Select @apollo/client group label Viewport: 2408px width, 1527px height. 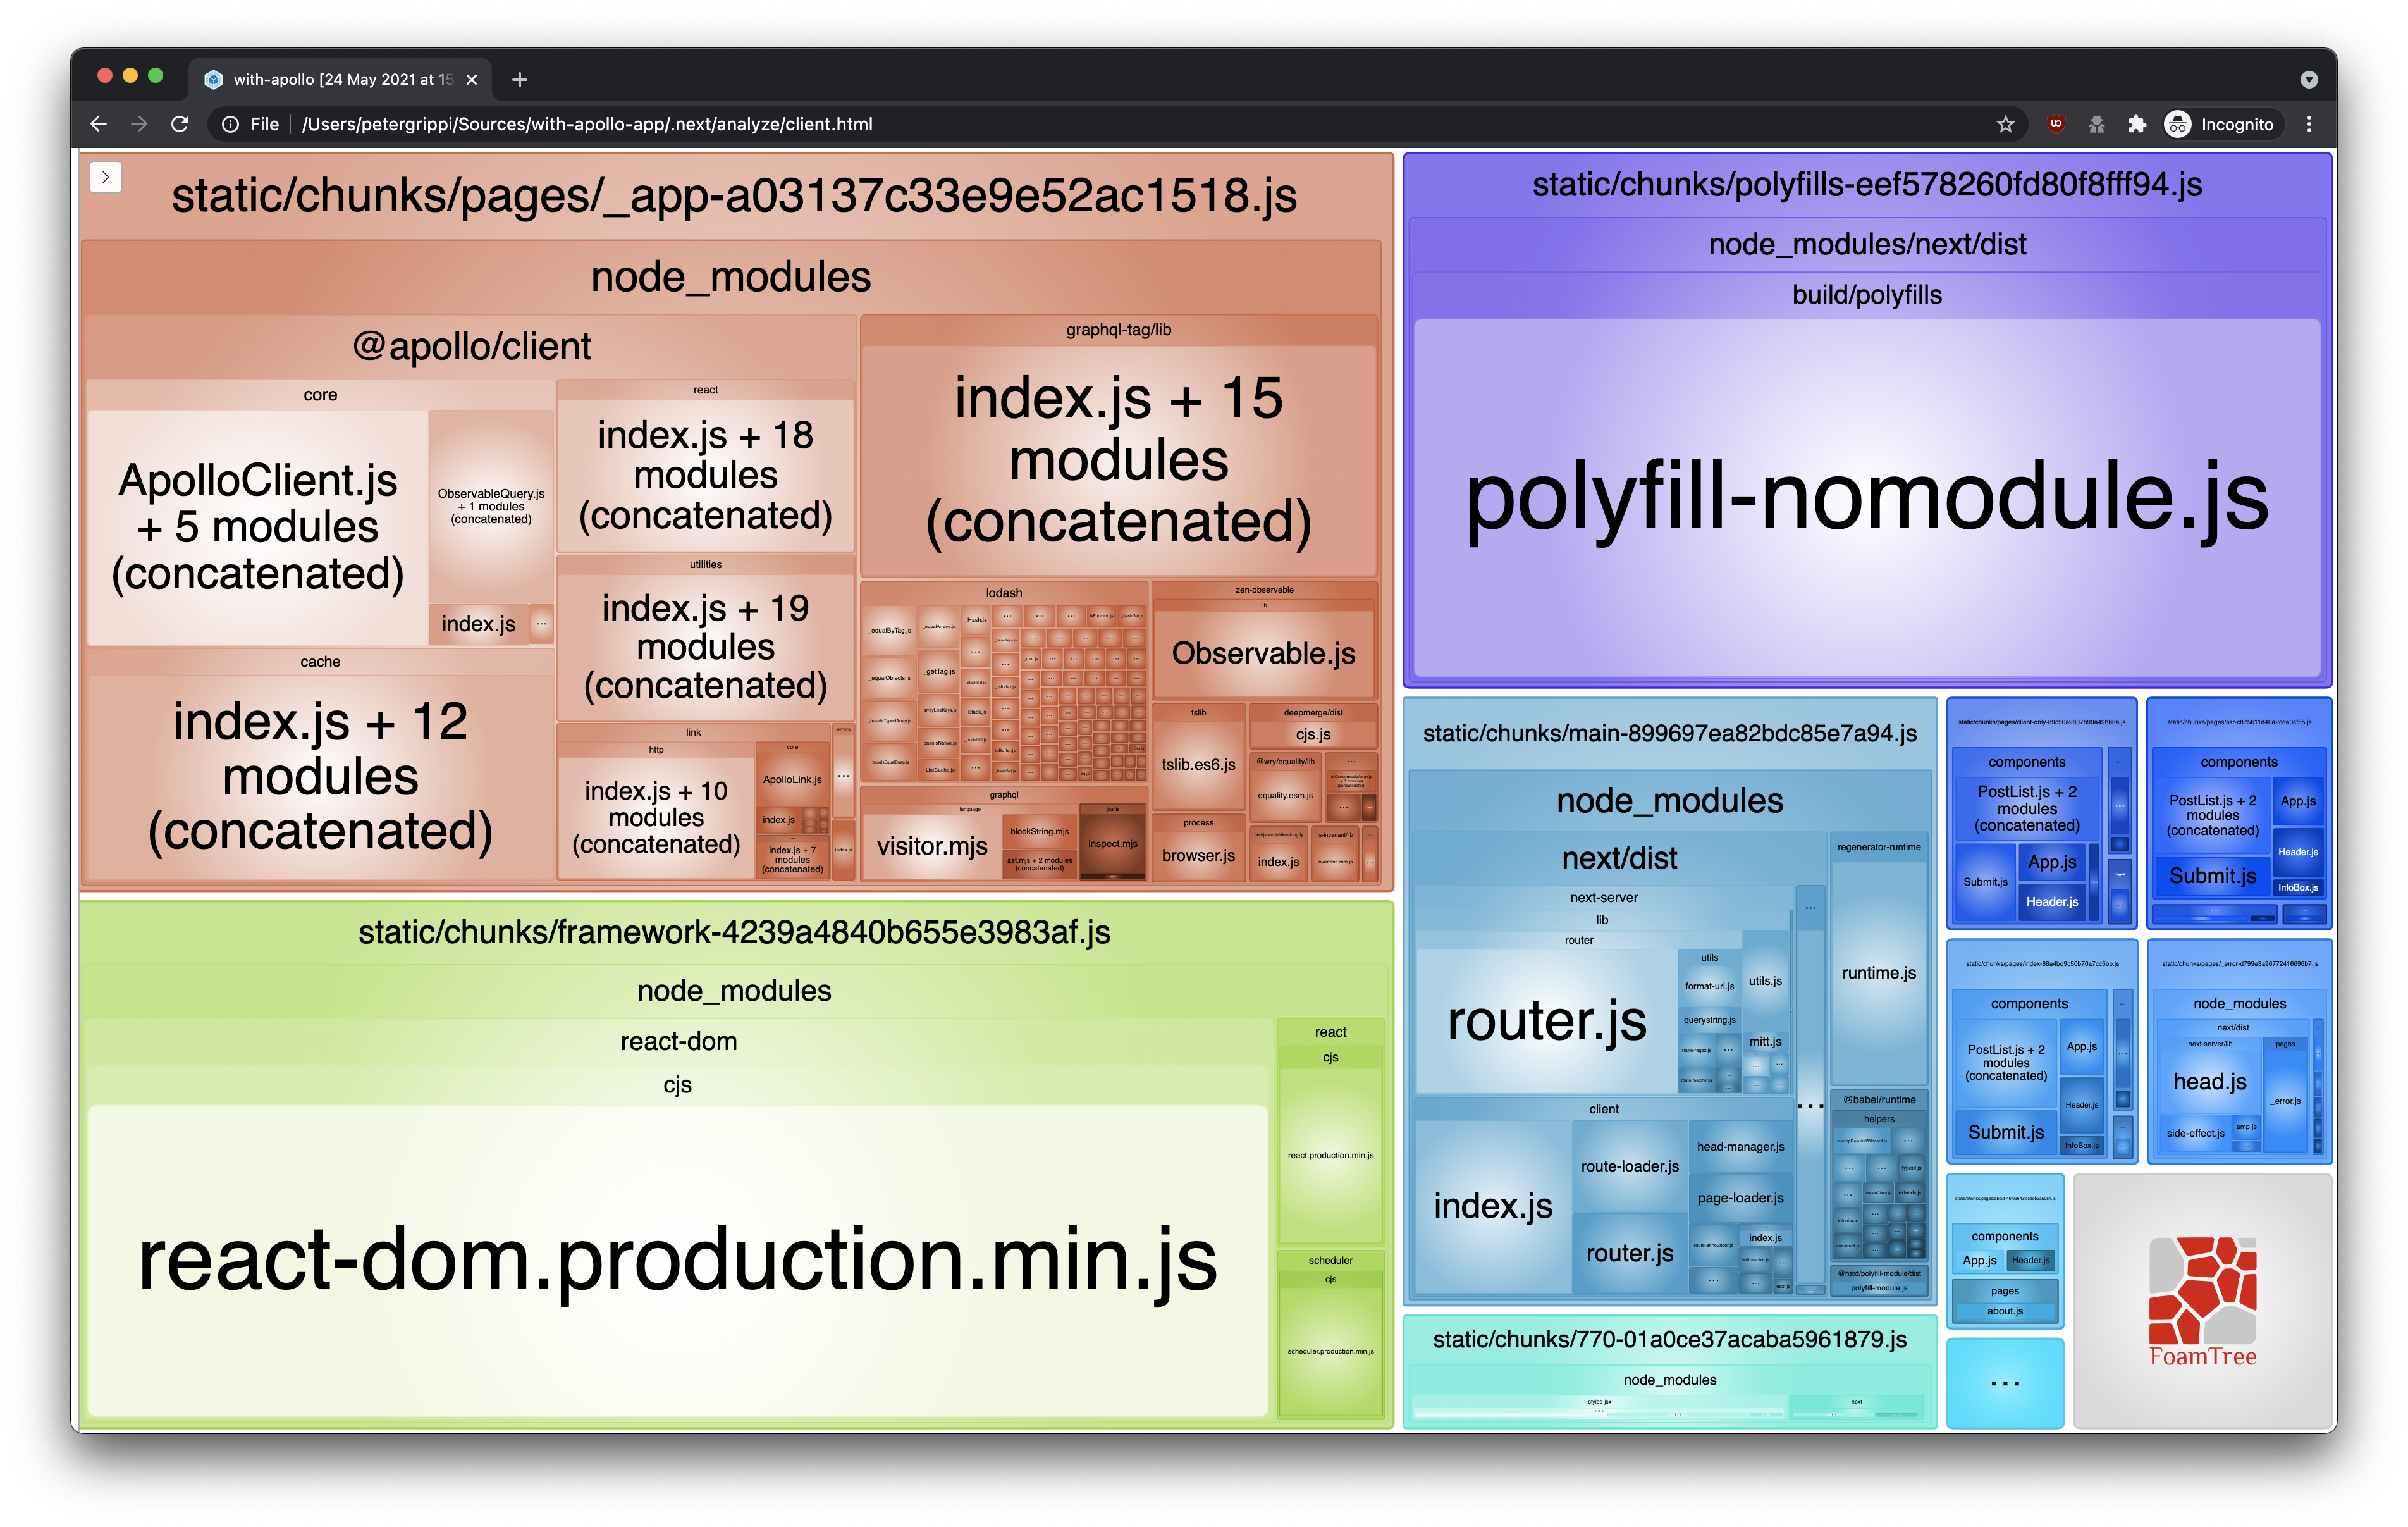point(471,346)
